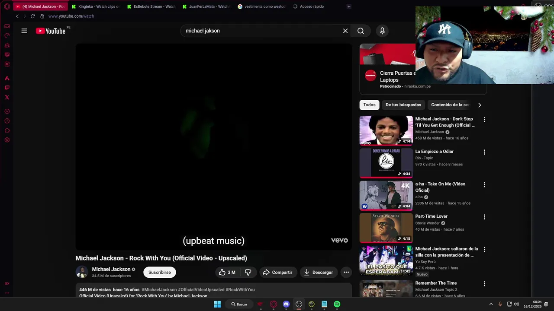Screen dimensions: 554x311
Task: Go back with browser back arrow
Action: tap(17, 16)
